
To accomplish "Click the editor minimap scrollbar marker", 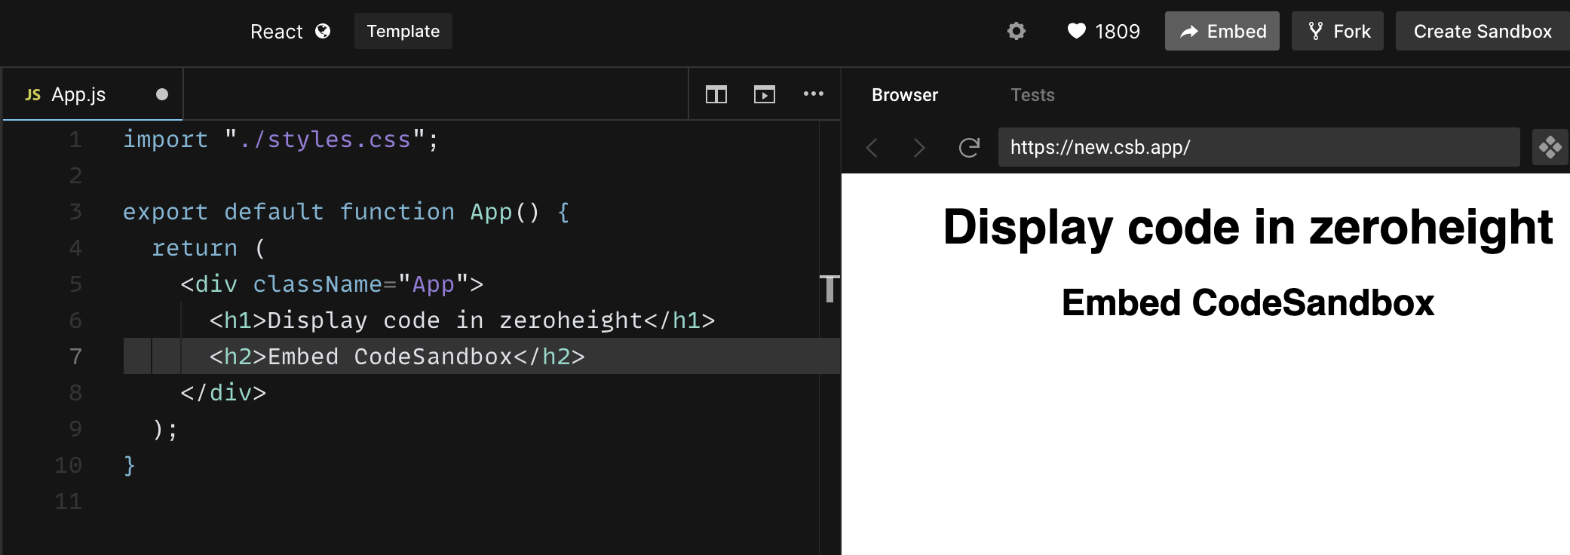I will coord(829,289).
